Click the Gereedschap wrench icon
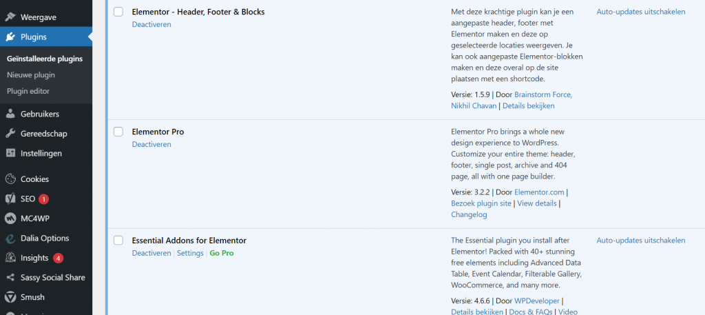The height and width of the screenshot is (315, 705). pos(10,134)
